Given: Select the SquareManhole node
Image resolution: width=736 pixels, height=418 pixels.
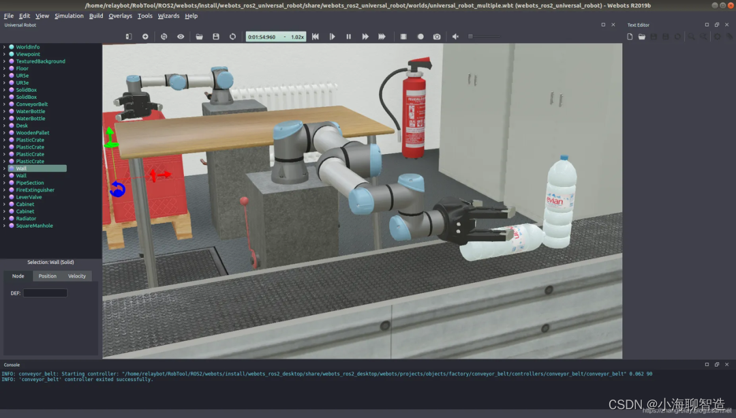Looking at the screenshot, I should point(34,226).
